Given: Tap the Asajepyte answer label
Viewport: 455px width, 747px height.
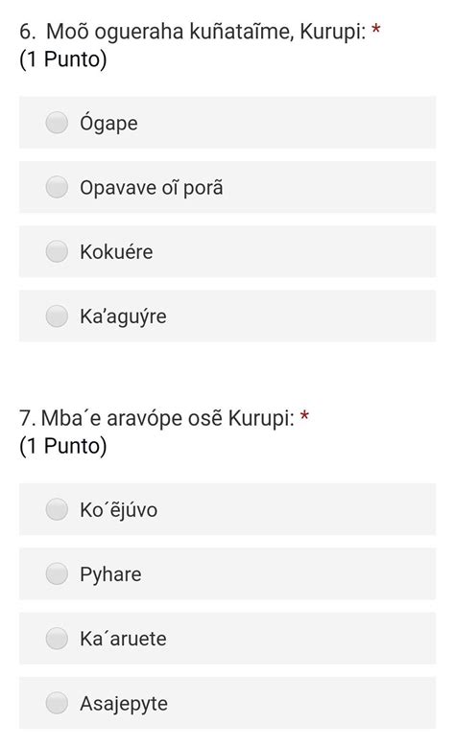Looking at the screenshot, I should [124, 704].
